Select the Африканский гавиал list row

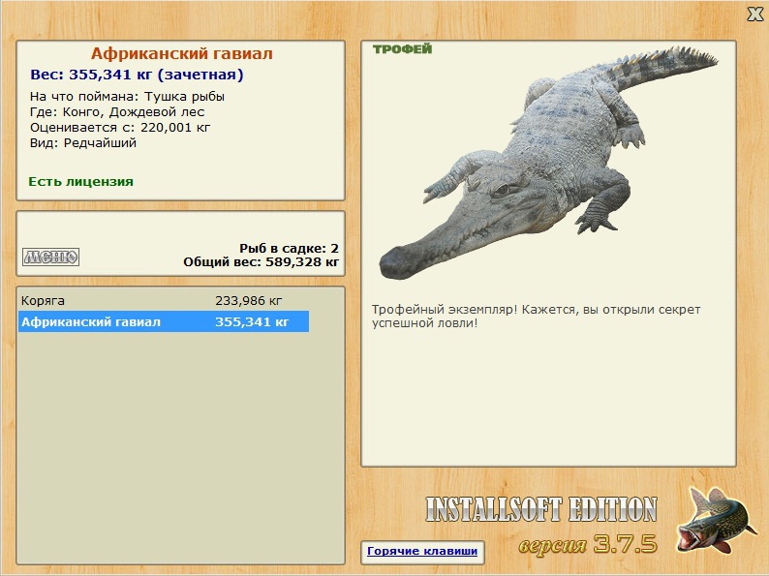click(x=164, y=321)
